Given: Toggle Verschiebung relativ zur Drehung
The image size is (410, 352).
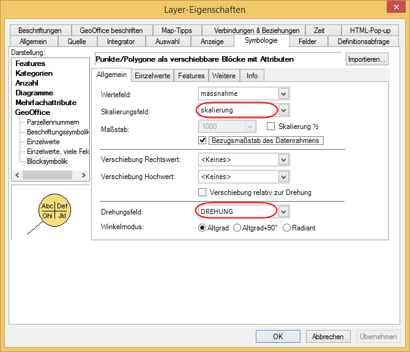Looking at the screenshot, I should (x=203, y=192).
